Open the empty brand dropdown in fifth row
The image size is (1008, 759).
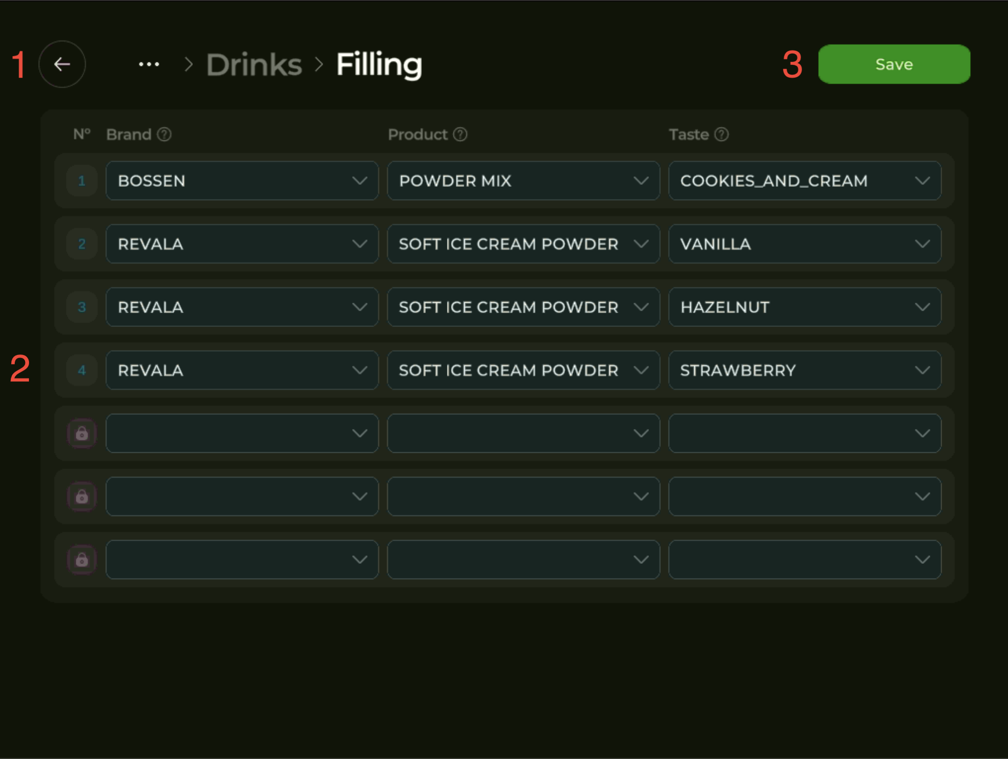(242, 434)
